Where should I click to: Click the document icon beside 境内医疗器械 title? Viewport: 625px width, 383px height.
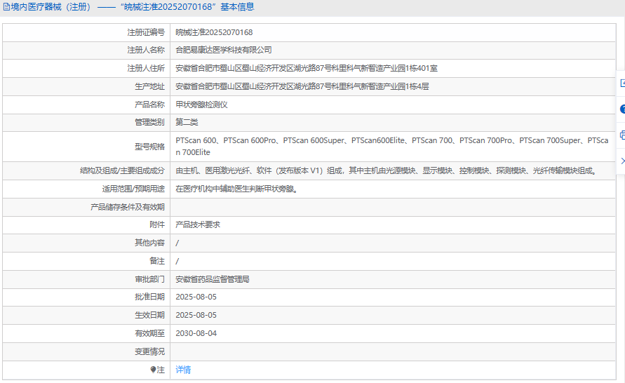(6, 7)
